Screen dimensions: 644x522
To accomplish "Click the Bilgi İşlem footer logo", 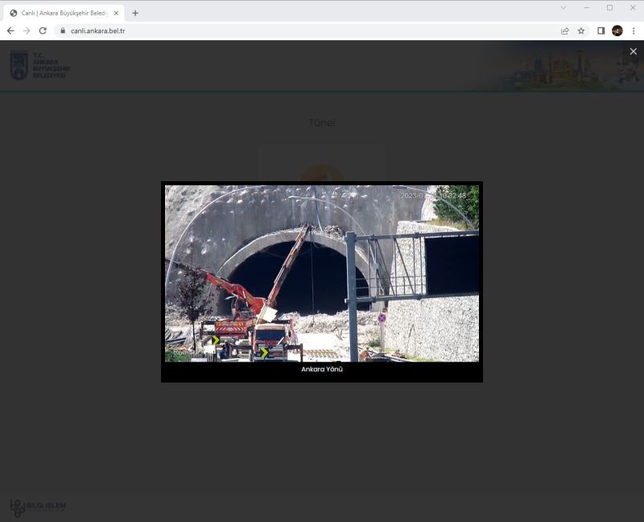I will [x=38, y=507].
